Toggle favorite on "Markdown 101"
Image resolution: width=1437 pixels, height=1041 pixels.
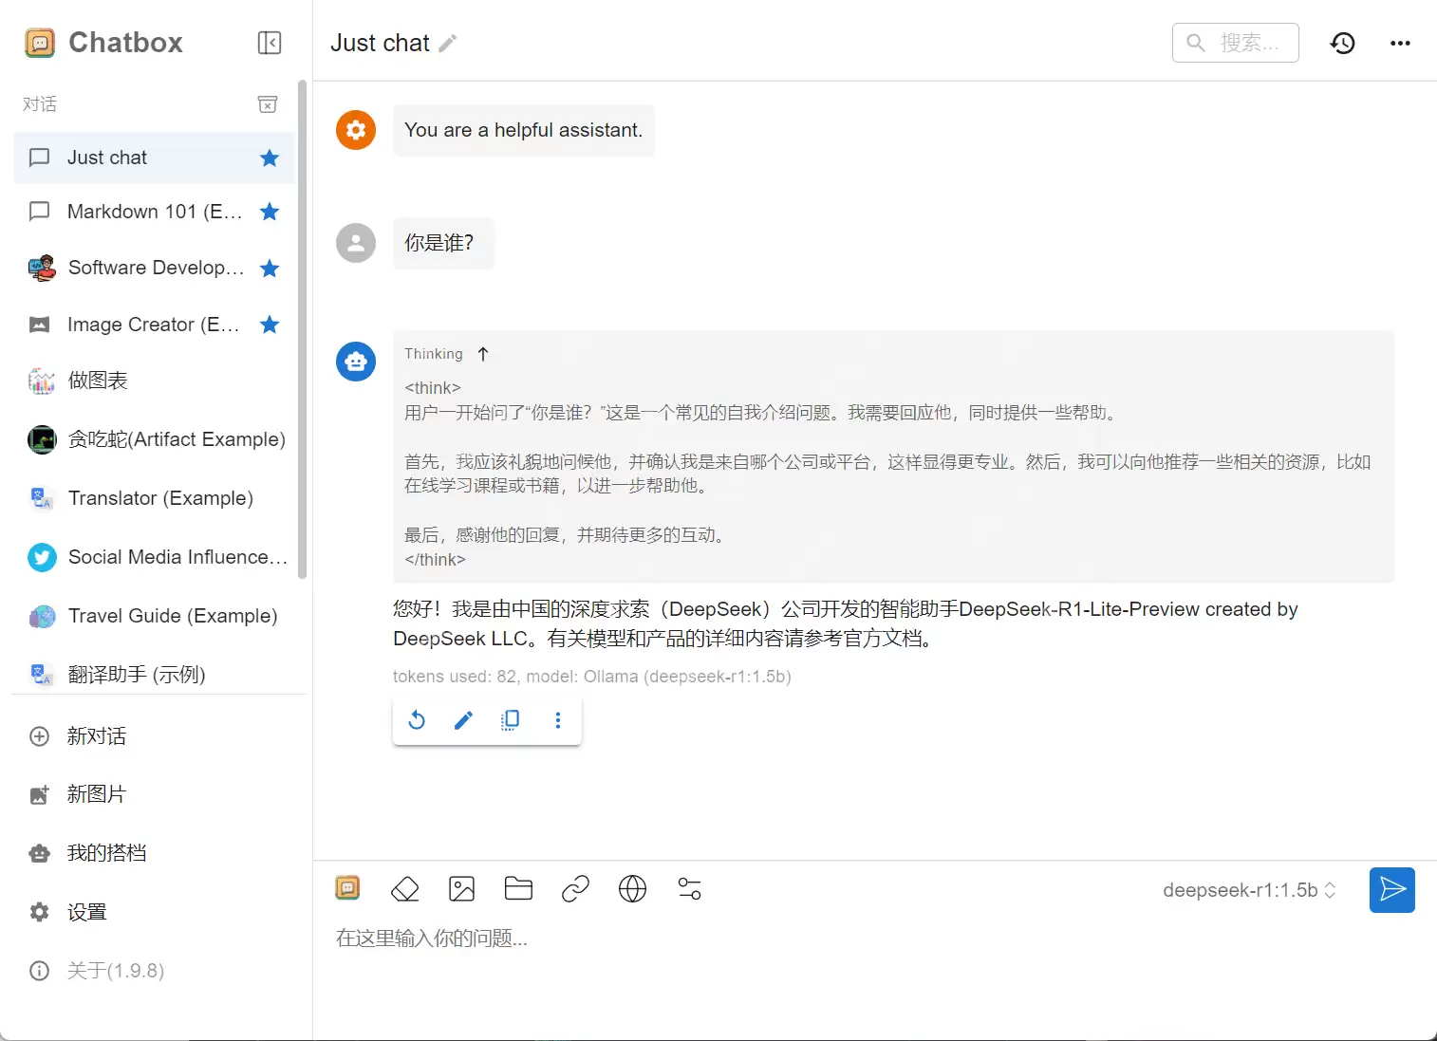point(269,212)
